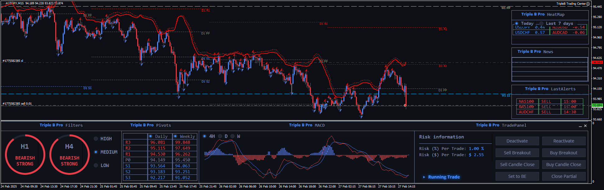Toggle the Weekly pivots radio button
604x190 pixels.
175,136
